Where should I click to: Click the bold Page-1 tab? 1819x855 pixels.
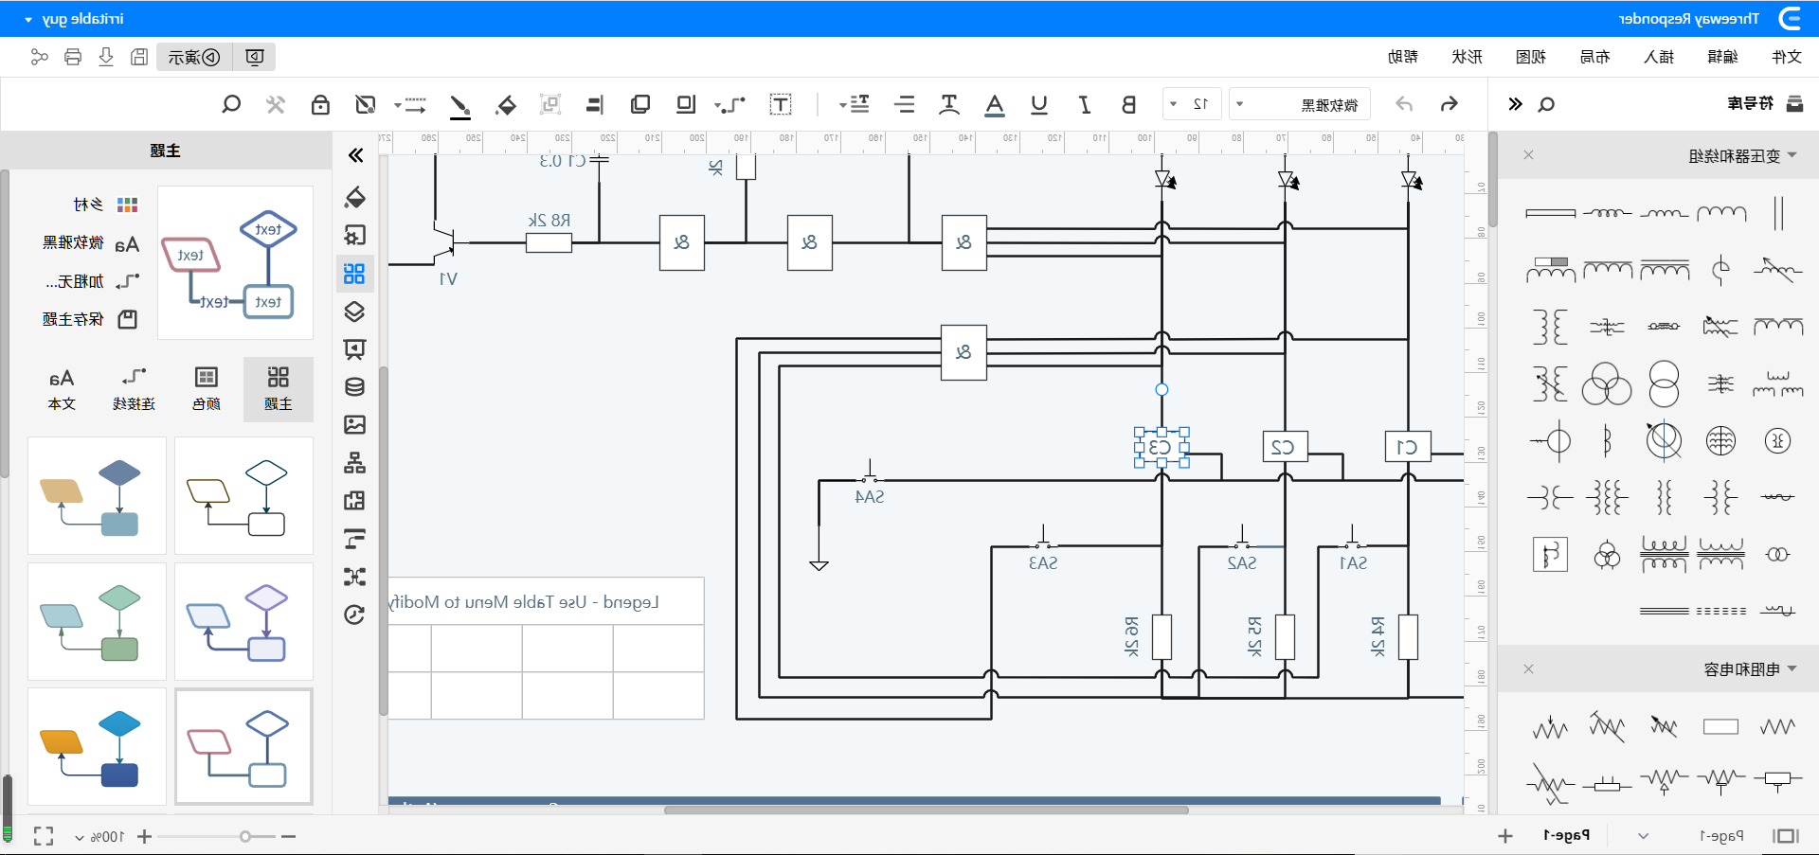pyautogui.click(x=1566, y=836)
